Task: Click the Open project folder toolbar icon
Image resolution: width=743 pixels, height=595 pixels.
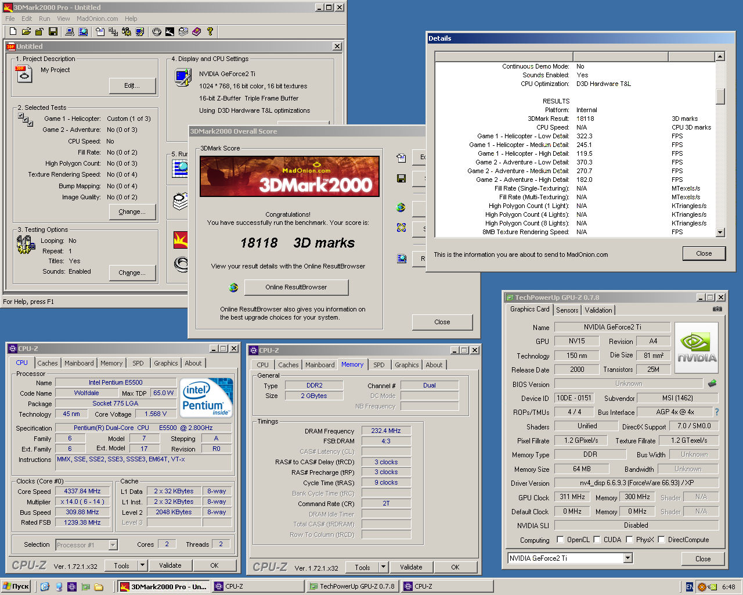Action: point(26,31)
